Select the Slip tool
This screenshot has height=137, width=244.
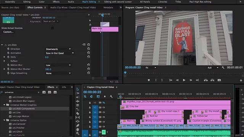click(x=77, y=118)
